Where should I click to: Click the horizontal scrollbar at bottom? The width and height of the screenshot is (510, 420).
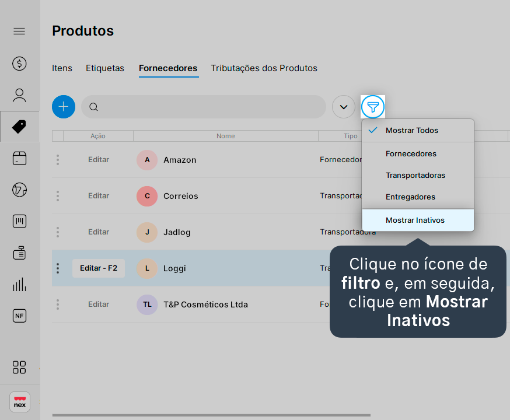point(211,415)
